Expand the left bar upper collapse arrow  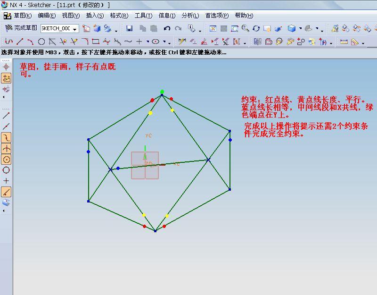(x=4, y=97)
